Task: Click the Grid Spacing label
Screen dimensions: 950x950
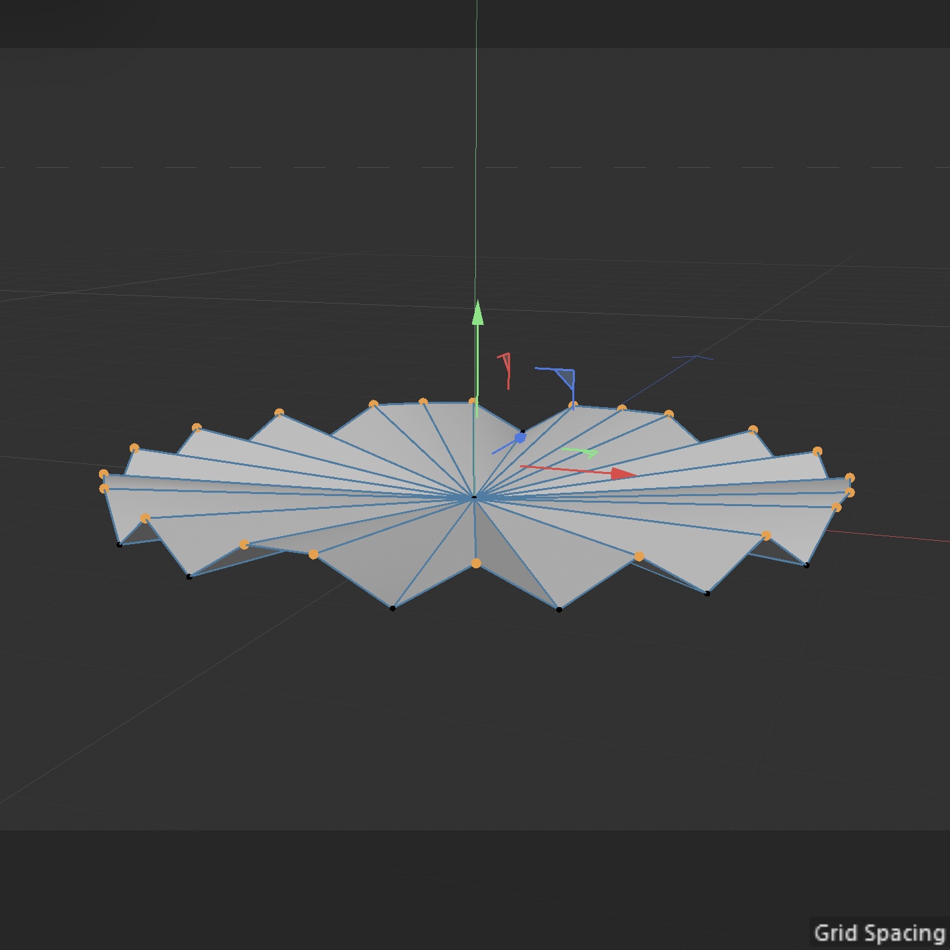Action: [x=879, y=933]
